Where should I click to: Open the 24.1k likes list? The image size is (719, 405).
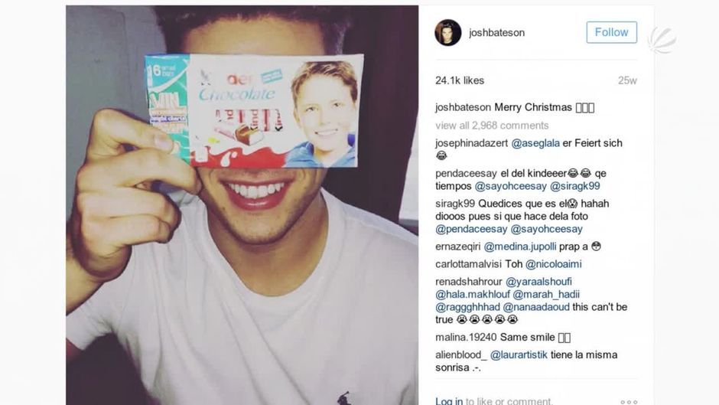point(460,80)
